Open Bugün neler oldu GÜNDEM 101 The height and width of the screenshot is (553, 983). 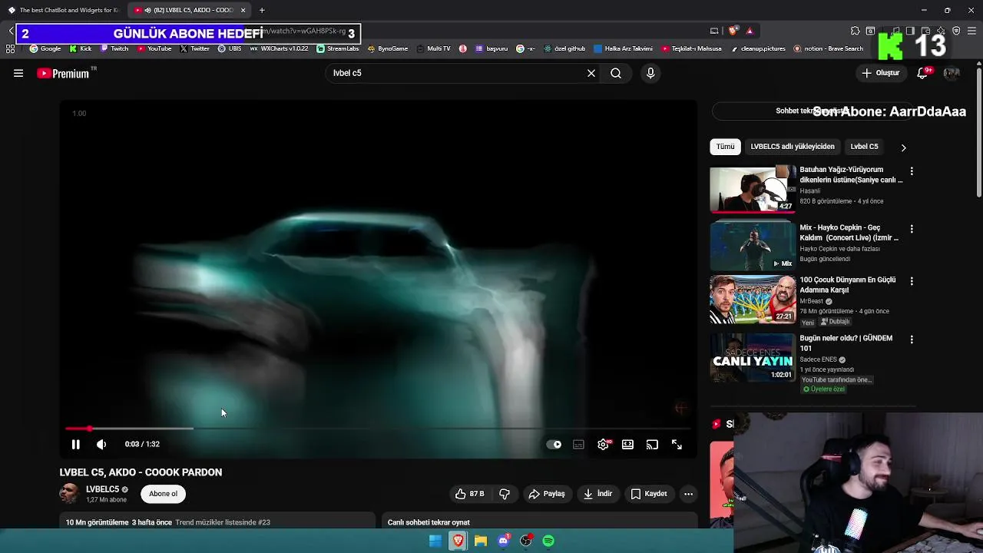pyautogui.click(x=846, y=343)
